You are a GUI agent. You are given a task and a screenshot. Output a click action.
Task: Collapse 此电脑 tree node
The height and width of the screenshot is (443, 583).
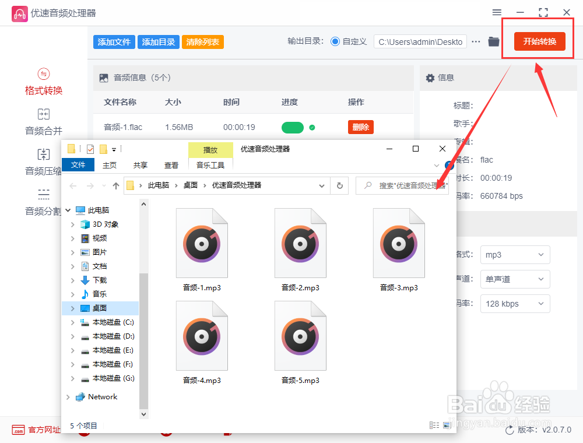(x=68, y=210)
